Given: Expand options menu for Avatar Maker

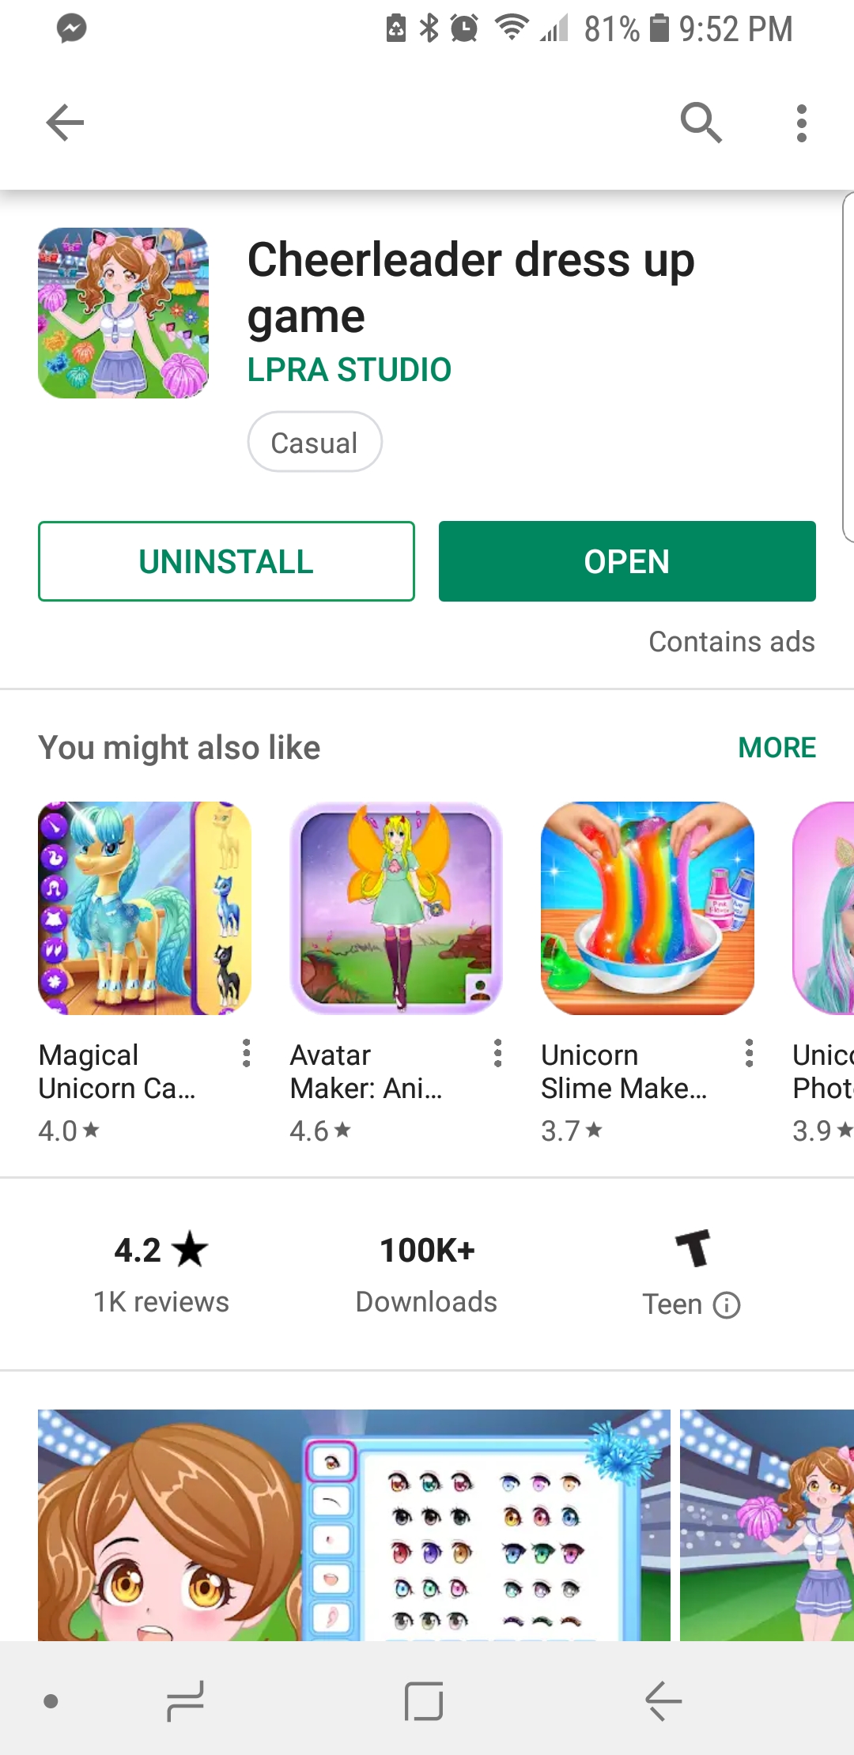Looking at the screenshot, I should click(497, 1054).
